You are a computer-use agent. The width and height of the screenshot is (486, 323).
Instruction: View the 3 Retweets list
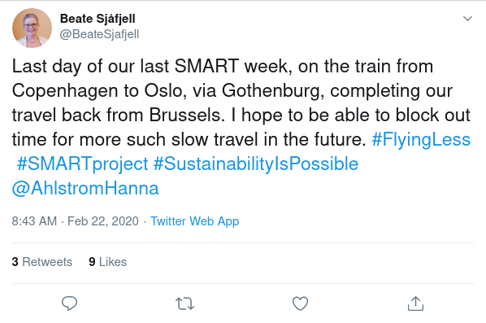pos(42,262)
